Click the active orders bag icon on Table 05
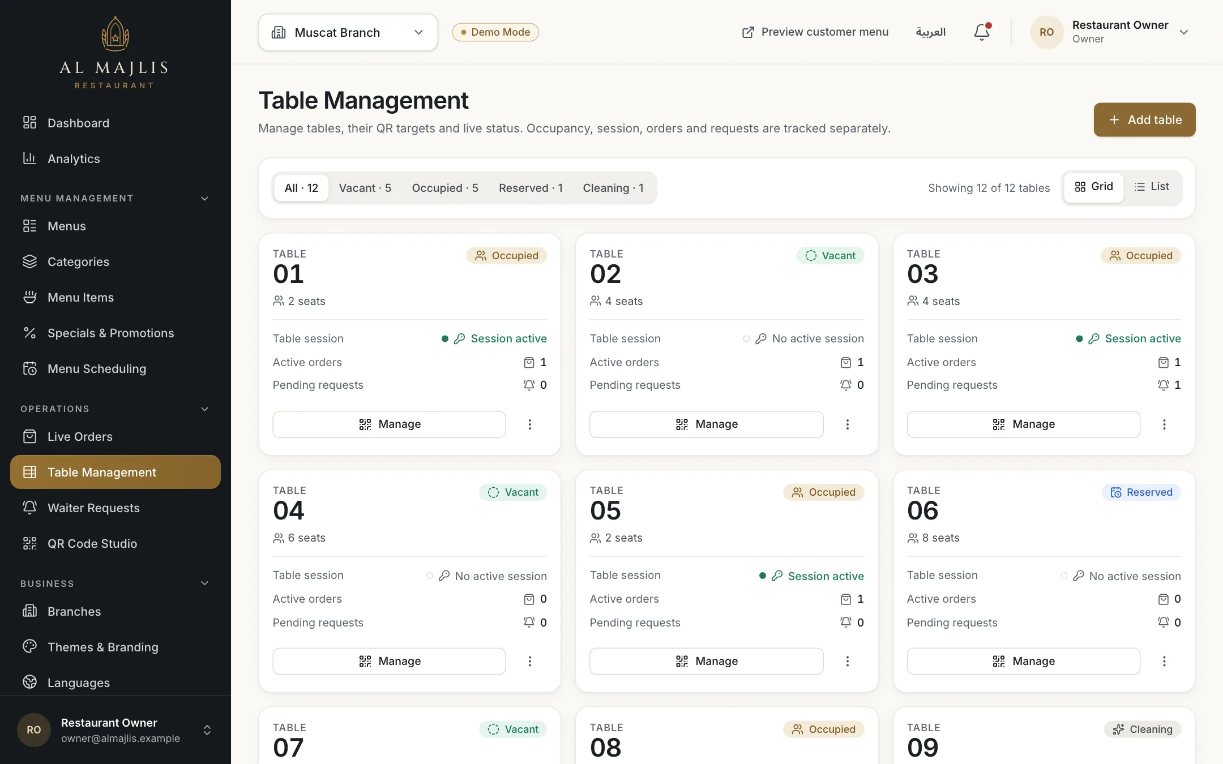 846,599
